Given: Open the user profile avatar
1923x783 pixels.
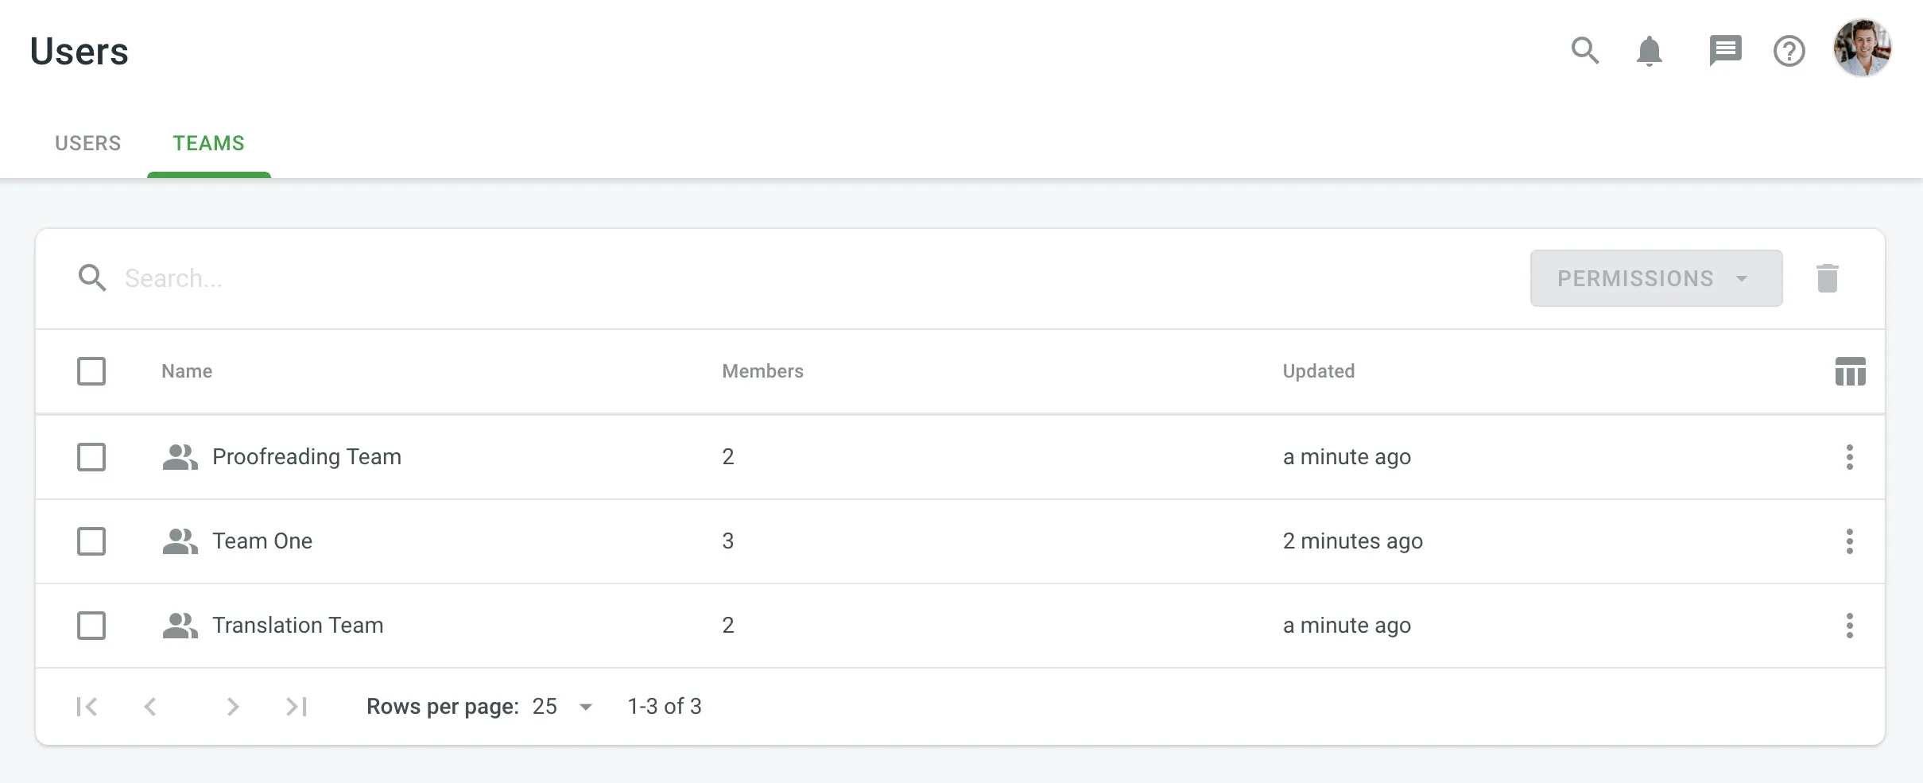Looking at the screenshot, I should point(1862,48).
